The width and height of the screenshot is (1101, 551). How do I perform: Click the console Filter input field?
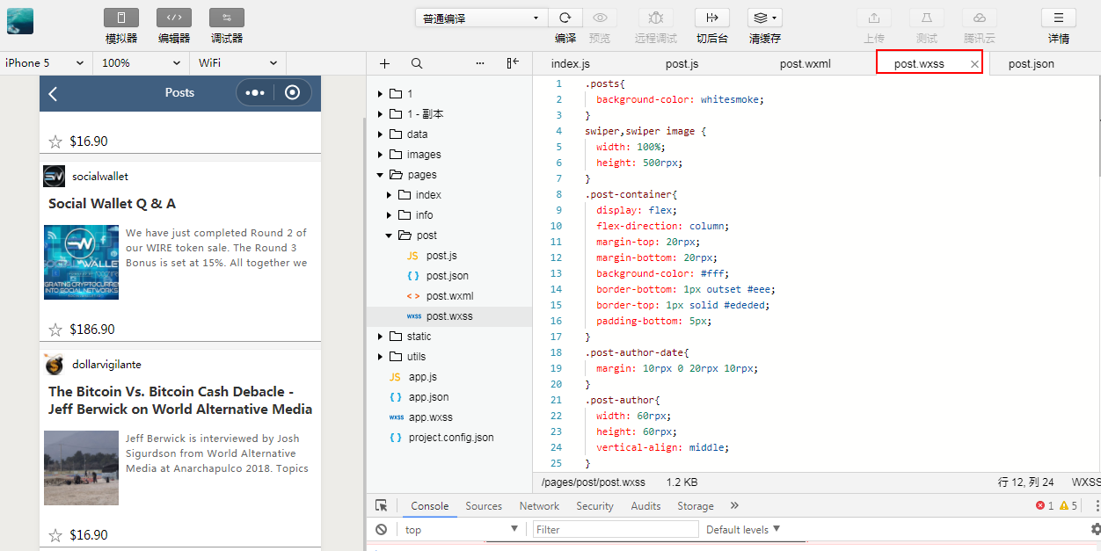point(616,530)
